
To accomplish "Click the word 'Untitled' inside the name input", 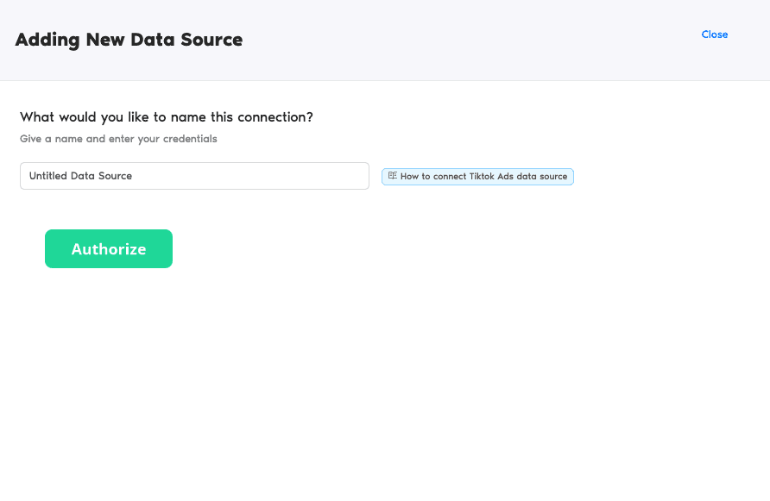I will [x=48, y=176].
